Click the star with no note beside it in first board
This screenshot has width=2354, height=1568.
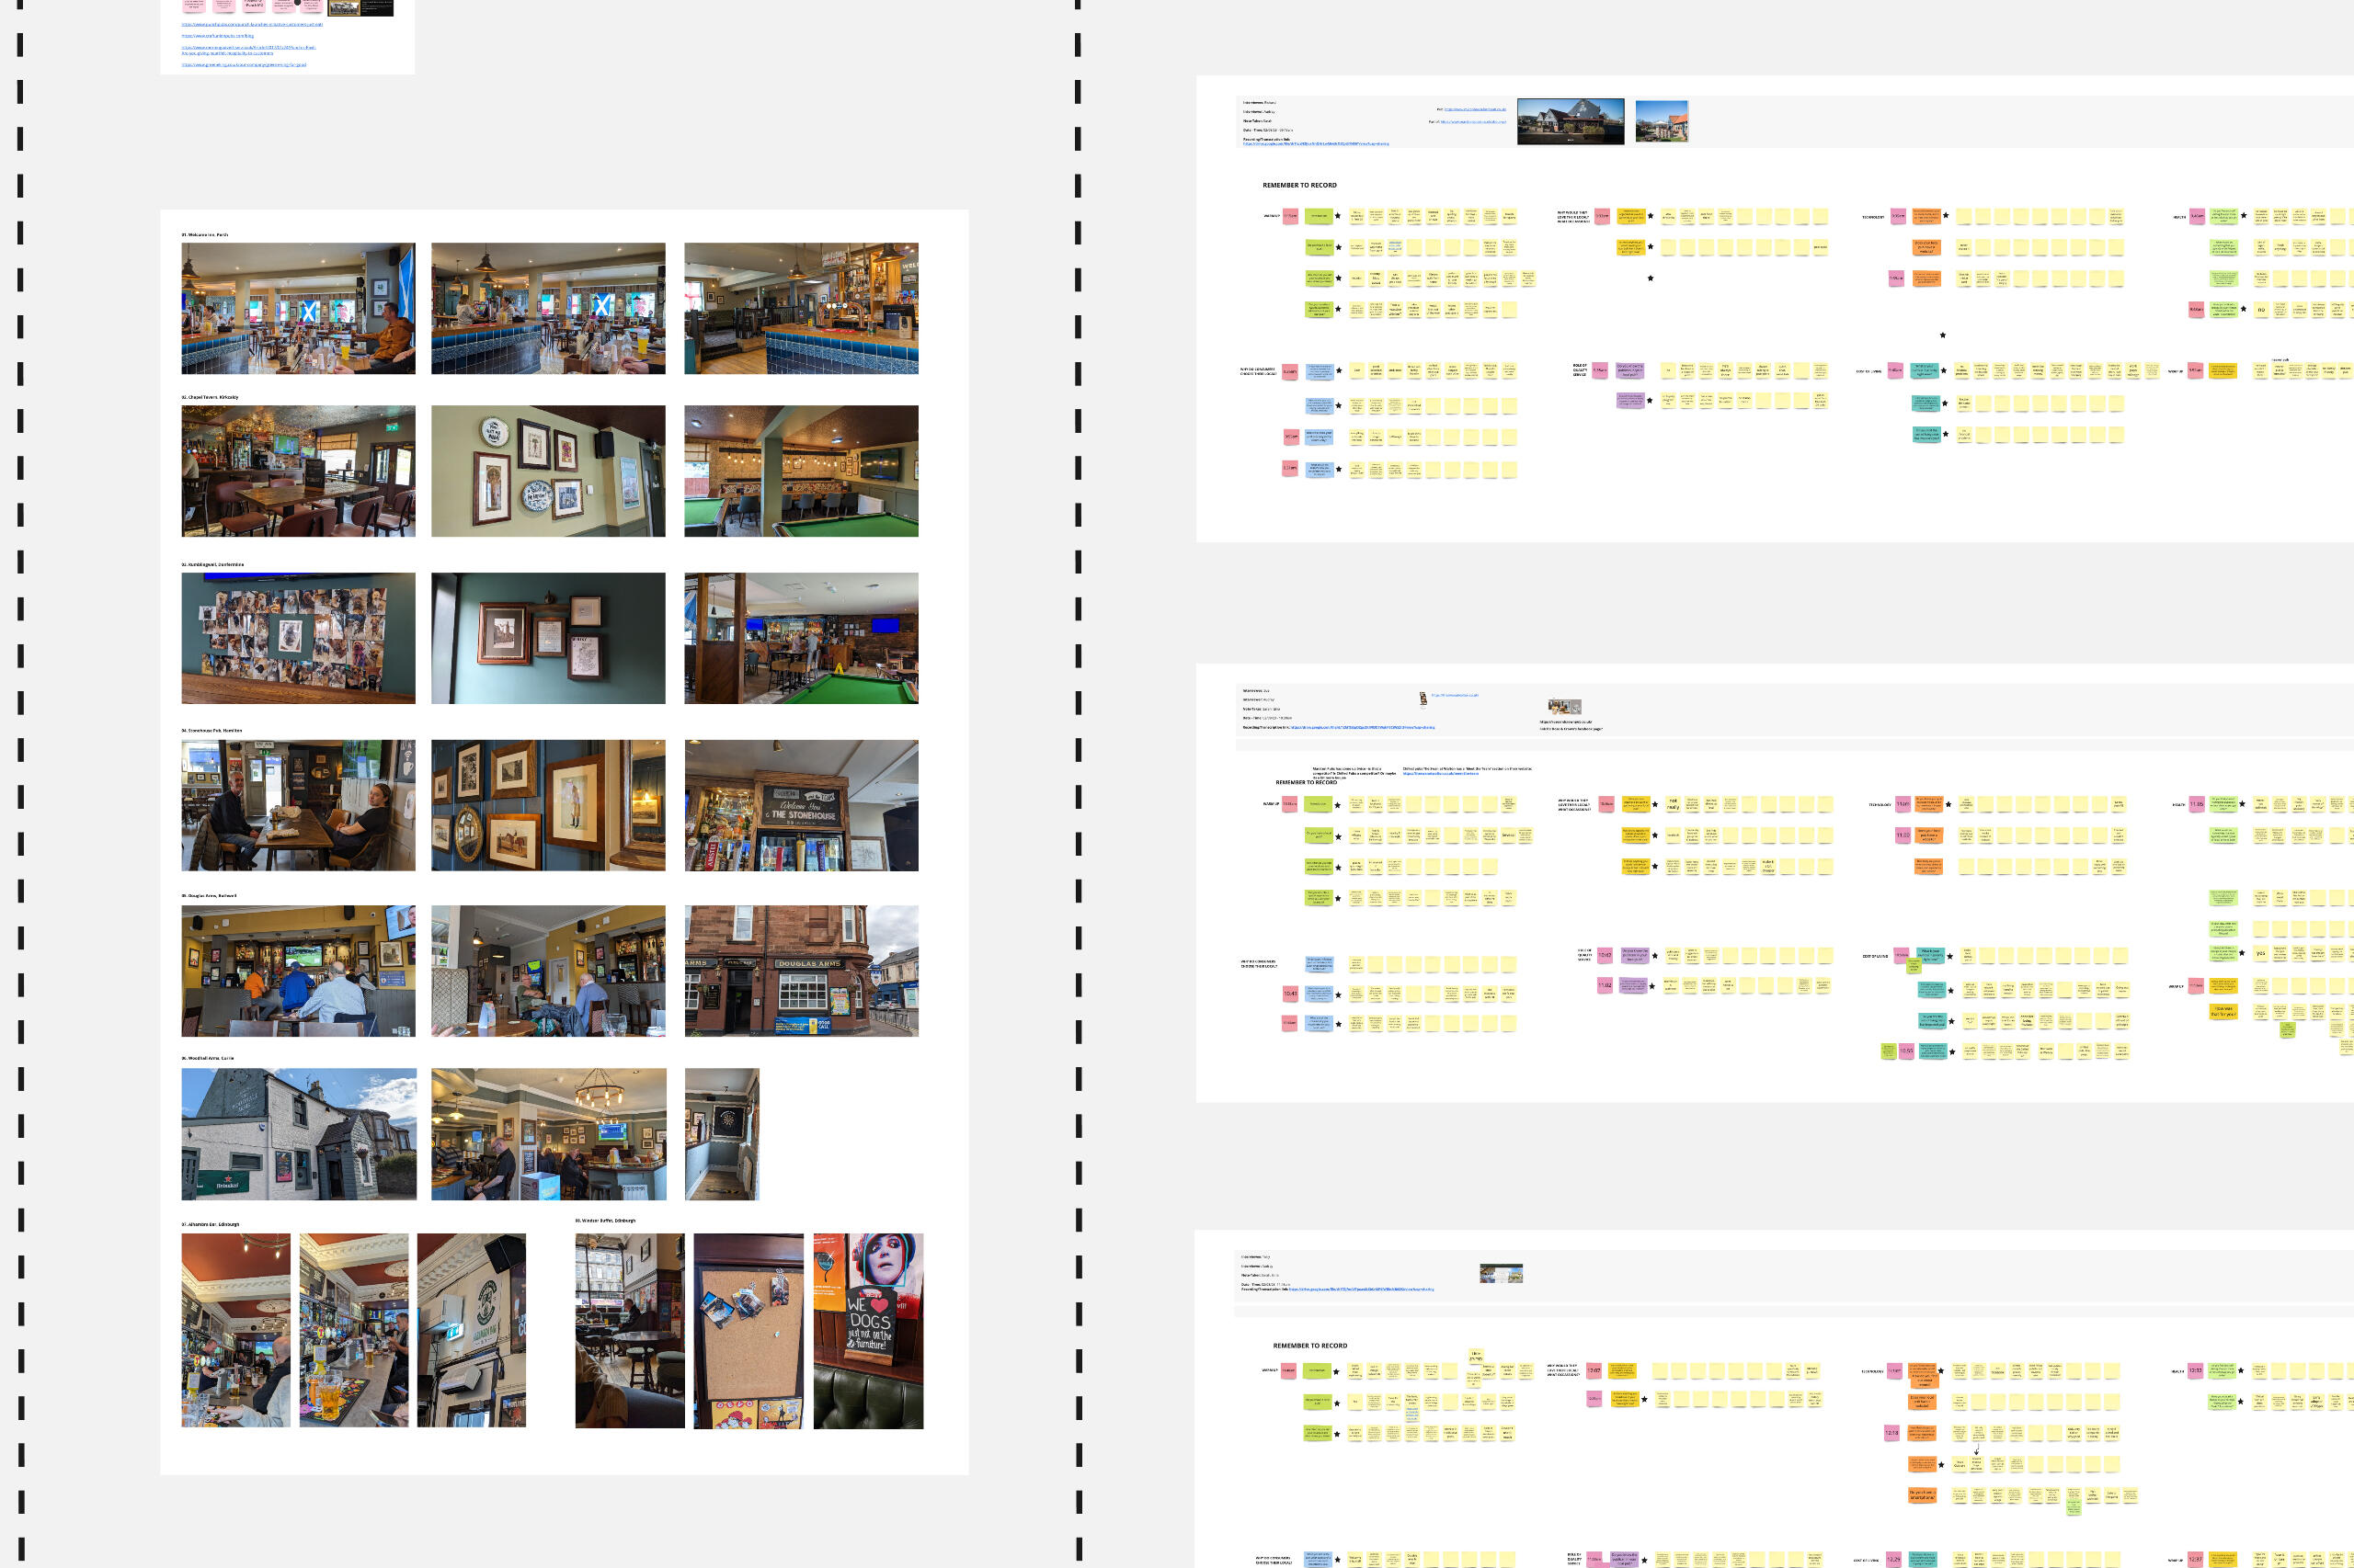click(x=1651, y=278)
